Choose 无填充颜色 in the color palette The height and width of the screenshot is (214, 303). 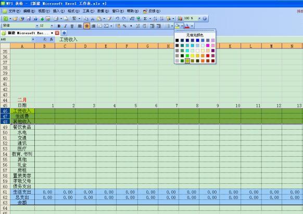coord(195,35)
